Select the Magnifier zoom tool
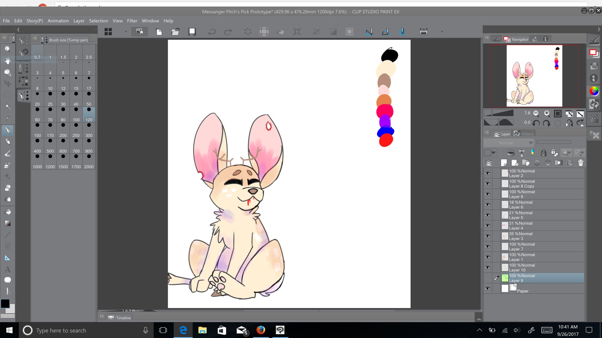The width and height of the screenshot is (602, 338). click(x=8, y=49)
